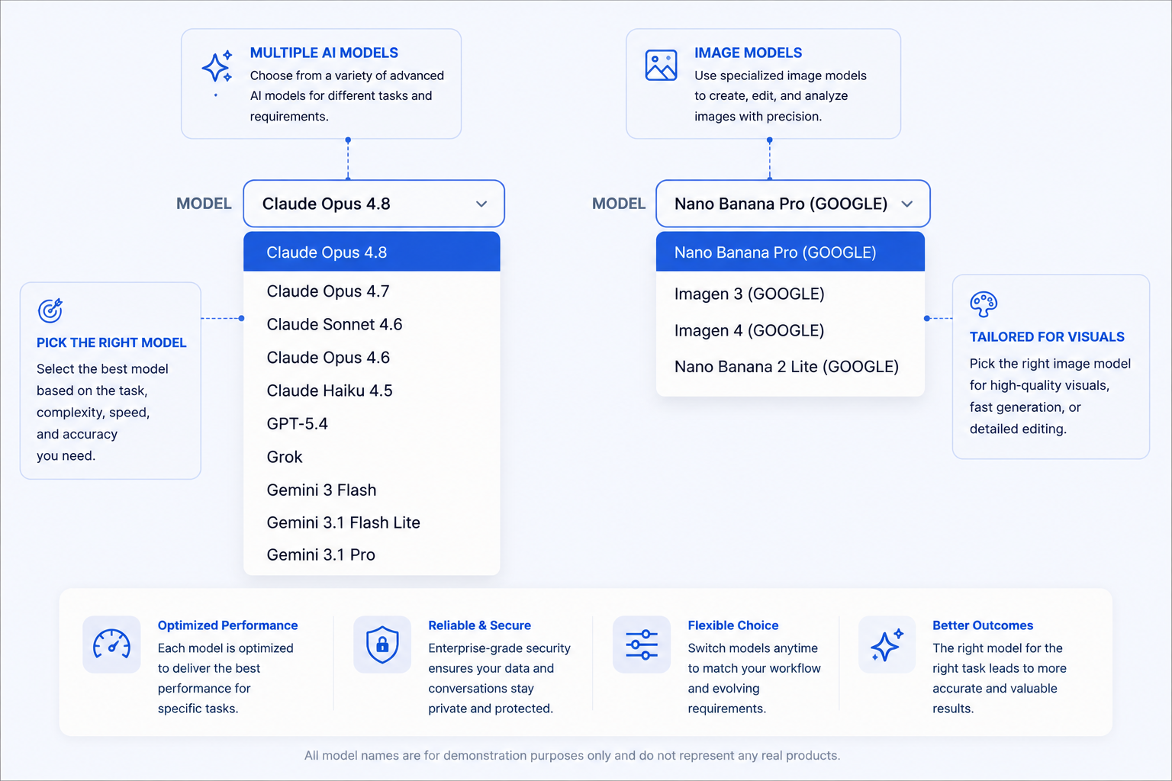Click the TAILORED FOR VISUALS heading
Screen dimensions: 1172x781
pos(1047,336)
